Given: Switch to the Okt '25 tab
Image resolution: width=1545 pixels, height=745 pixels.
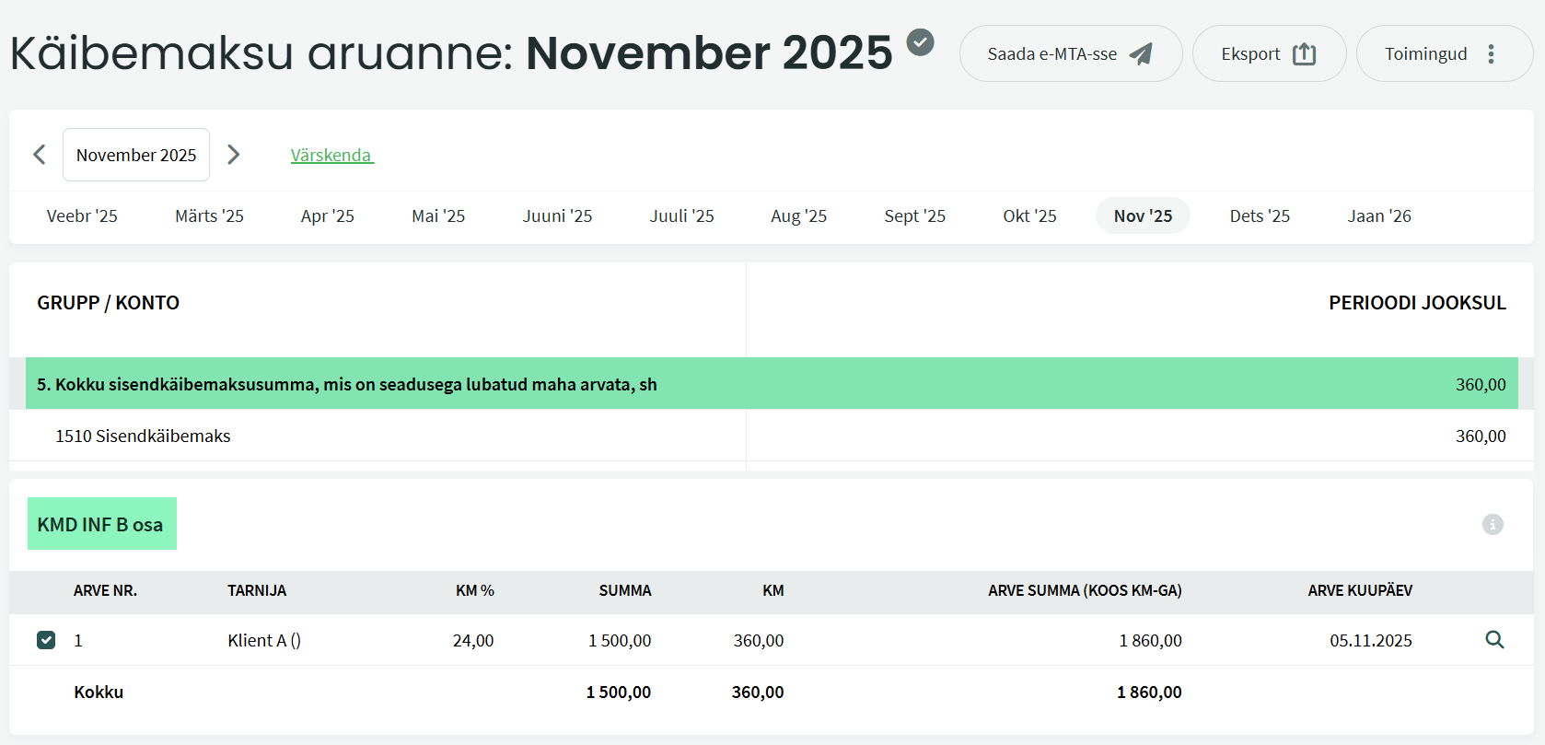Looking at the screenshot, I should (1029, 216).
